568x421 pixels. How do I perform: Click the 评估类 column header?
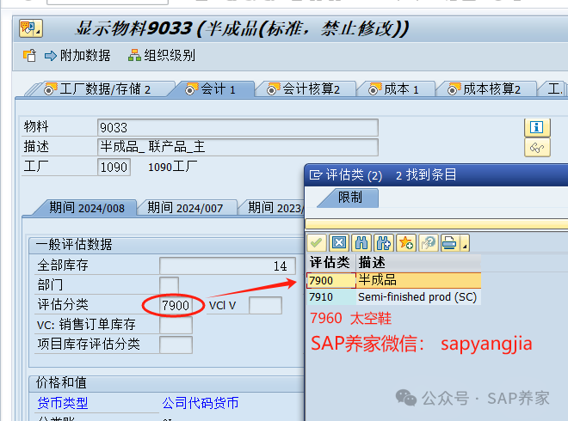[x=330, y=263]
